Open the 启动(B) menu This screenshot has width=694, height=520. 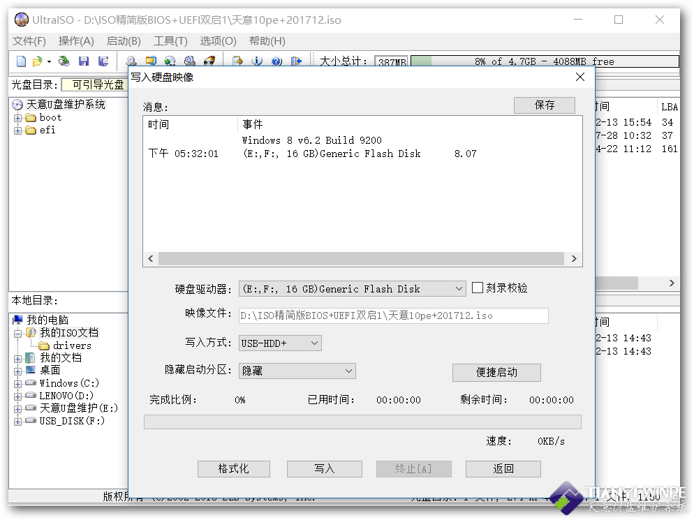coord(124,41)
